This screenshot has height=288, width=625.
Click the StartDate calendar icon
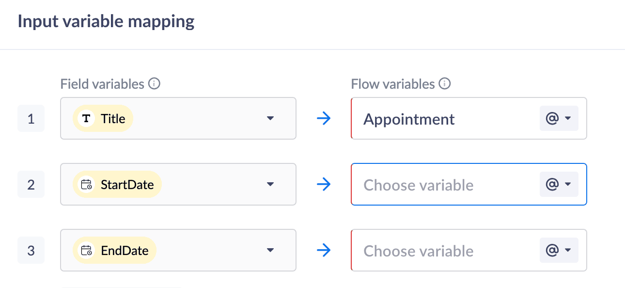(x=87, y=185)
